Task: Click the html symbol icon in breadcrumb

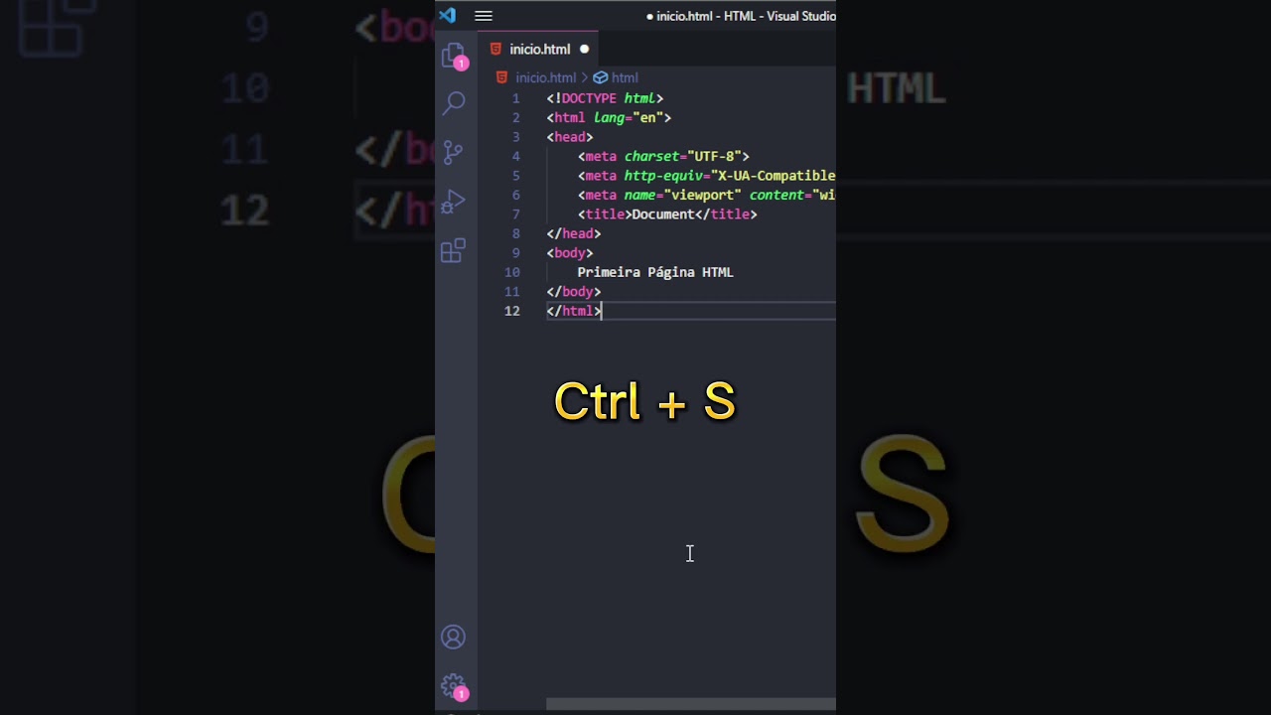Action: (x=600, y=77)
